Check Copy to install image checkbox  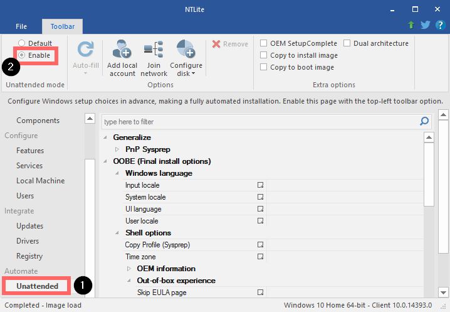click(x=263, y=55)
